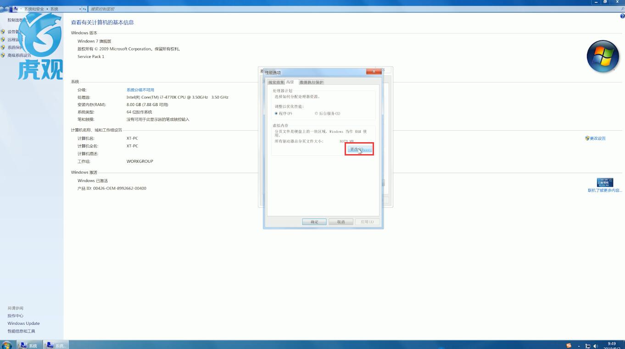
Task: Open the address bar history dropdown arrow
Action: [80, 9]
